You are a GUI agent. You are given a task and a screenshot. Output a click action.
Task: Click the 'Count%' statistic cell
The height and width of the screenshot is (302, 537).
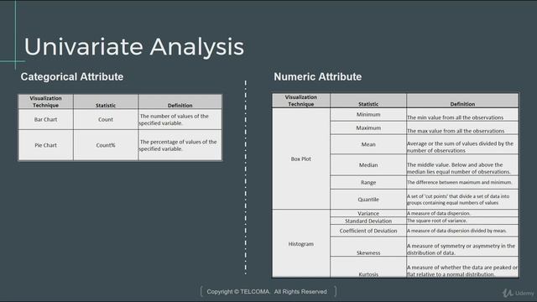click(x=106, y=145)
